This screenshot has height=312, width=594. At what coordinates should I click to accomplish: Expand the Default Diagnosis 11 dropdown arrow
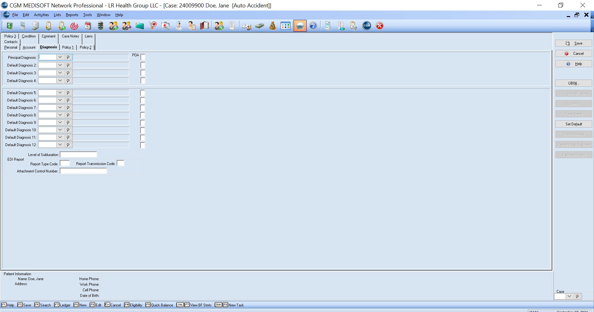[x=60, y=137]
